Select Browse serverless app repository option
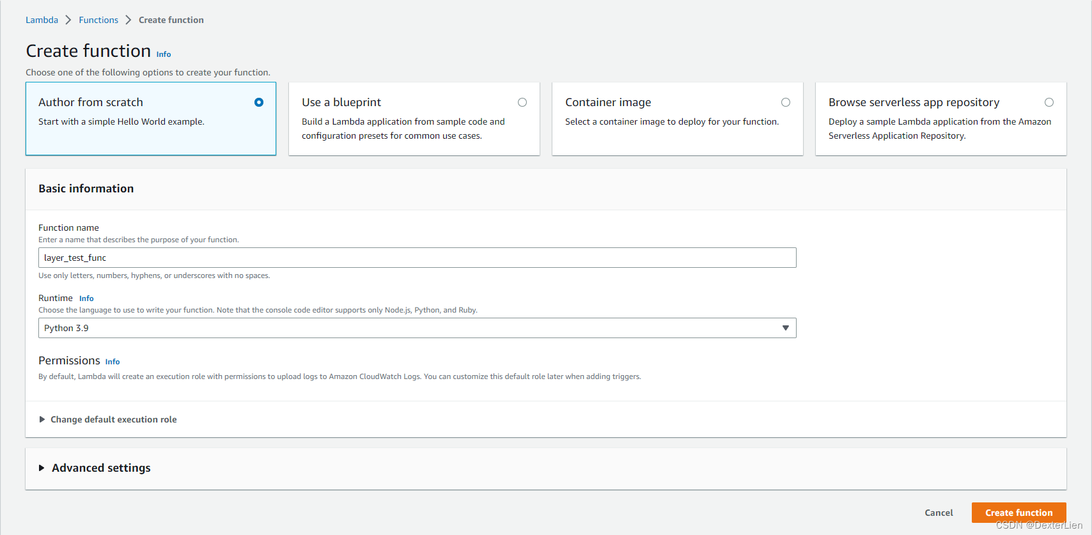 click(x=1049, y=102)
